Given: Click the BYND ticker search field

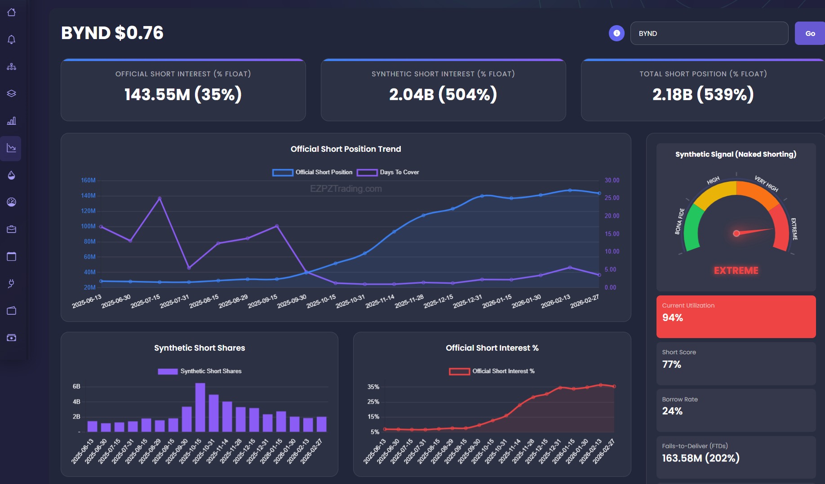Looking at the screenshot, I should [709, 33].
